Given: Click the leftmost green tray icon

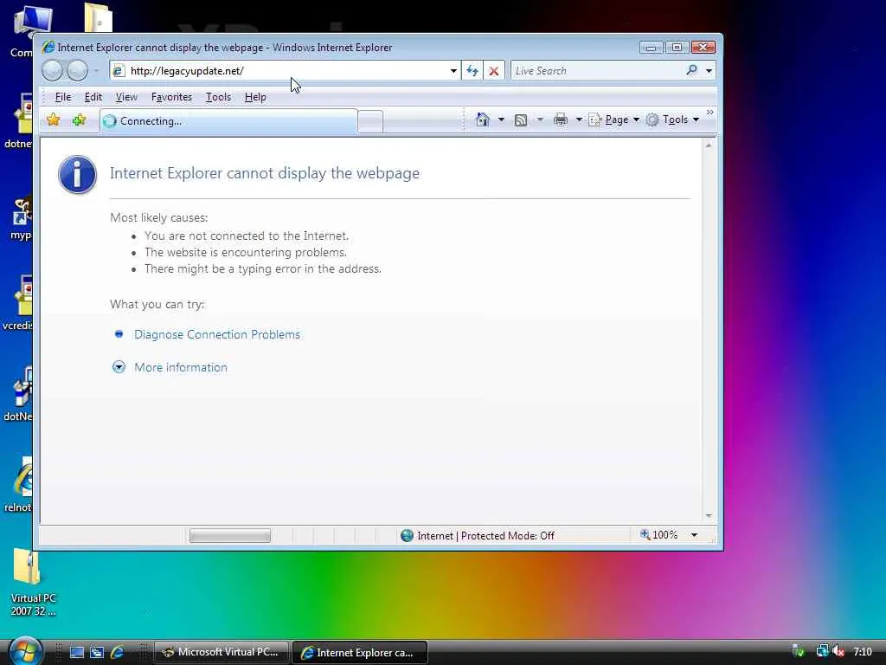Looking at the screenshot, I should tap(799, 652).
